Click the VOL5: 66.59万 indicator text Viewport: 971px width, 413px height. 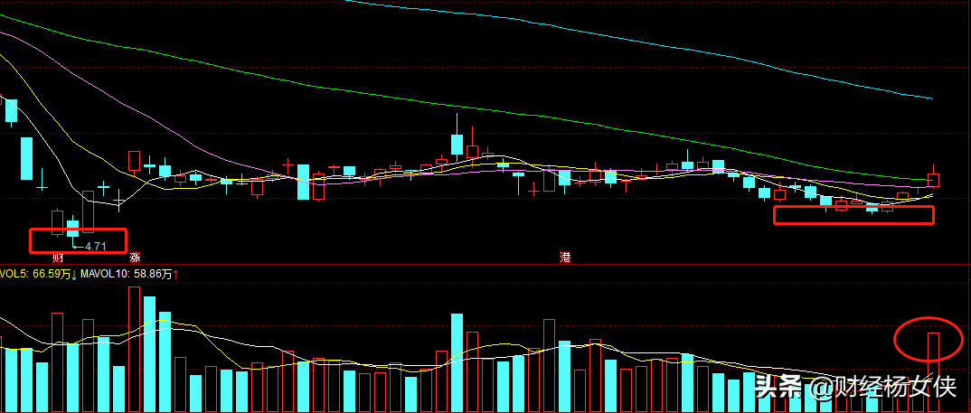pos(34,275)
